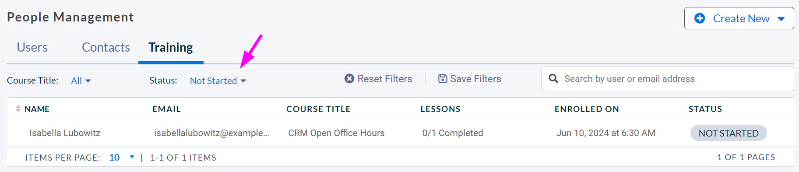Click the search by user field
Viewport: 799px width, 172px height.
coord(668,79)
